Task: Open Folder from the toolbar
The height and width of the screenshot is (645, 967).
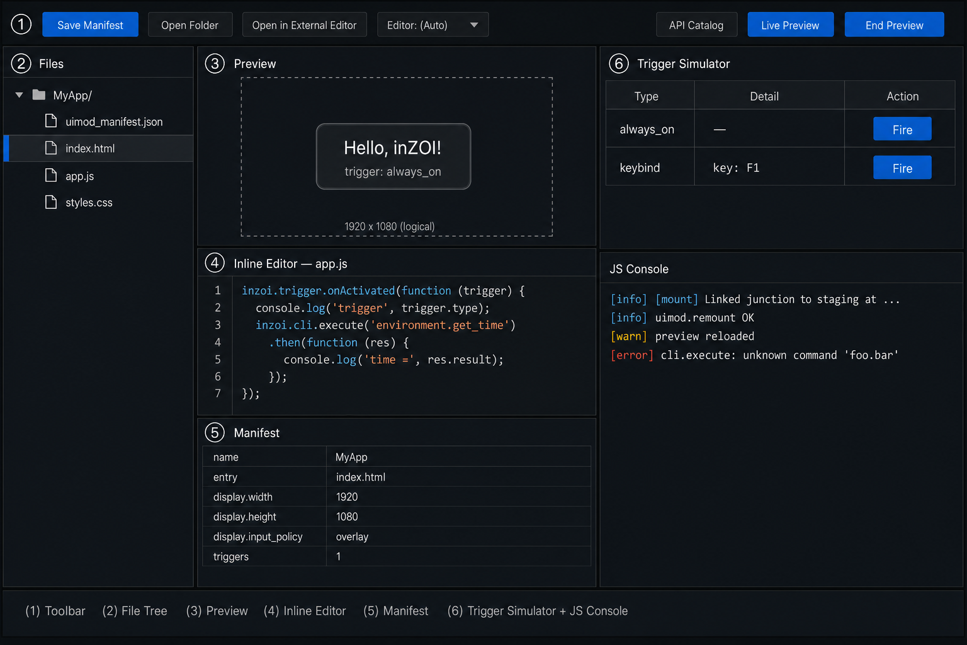Action: (x=189, y=25)
